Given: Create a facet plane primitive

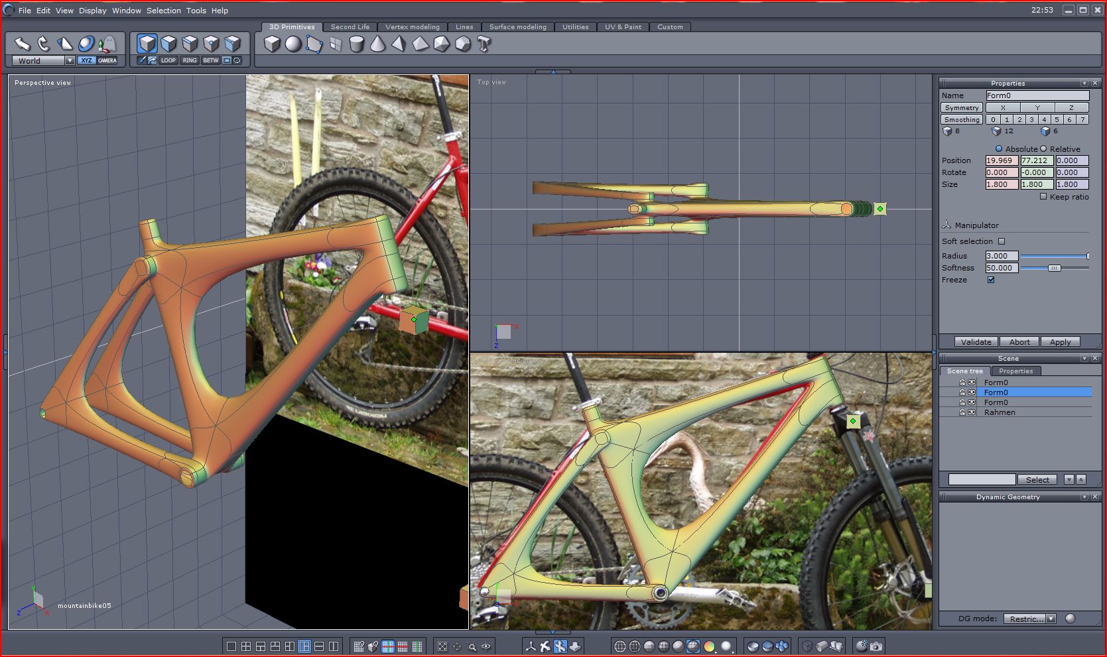Looking at the screenshot, I should tap(314, 44).
